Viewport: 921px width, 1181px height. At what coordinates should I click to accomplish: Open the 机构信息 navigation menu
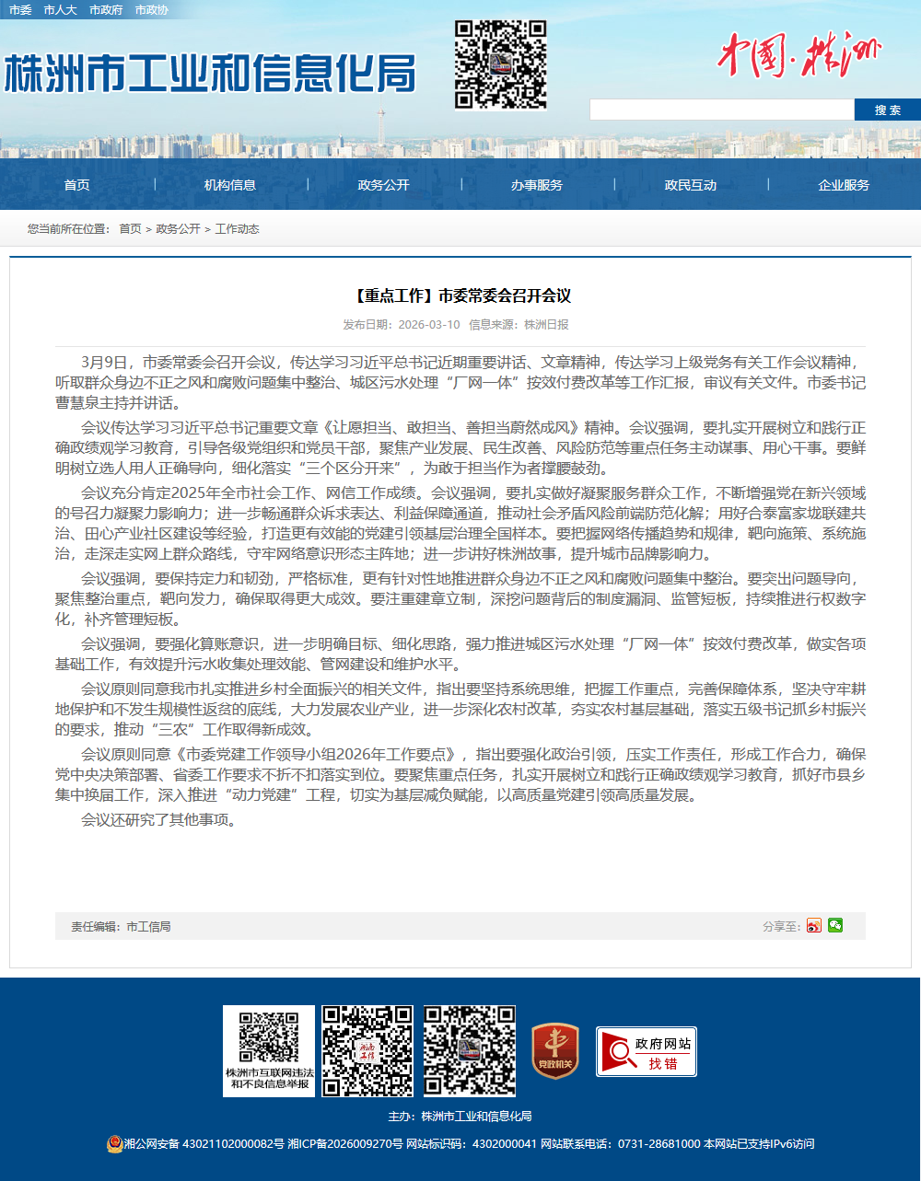(230, 185)
